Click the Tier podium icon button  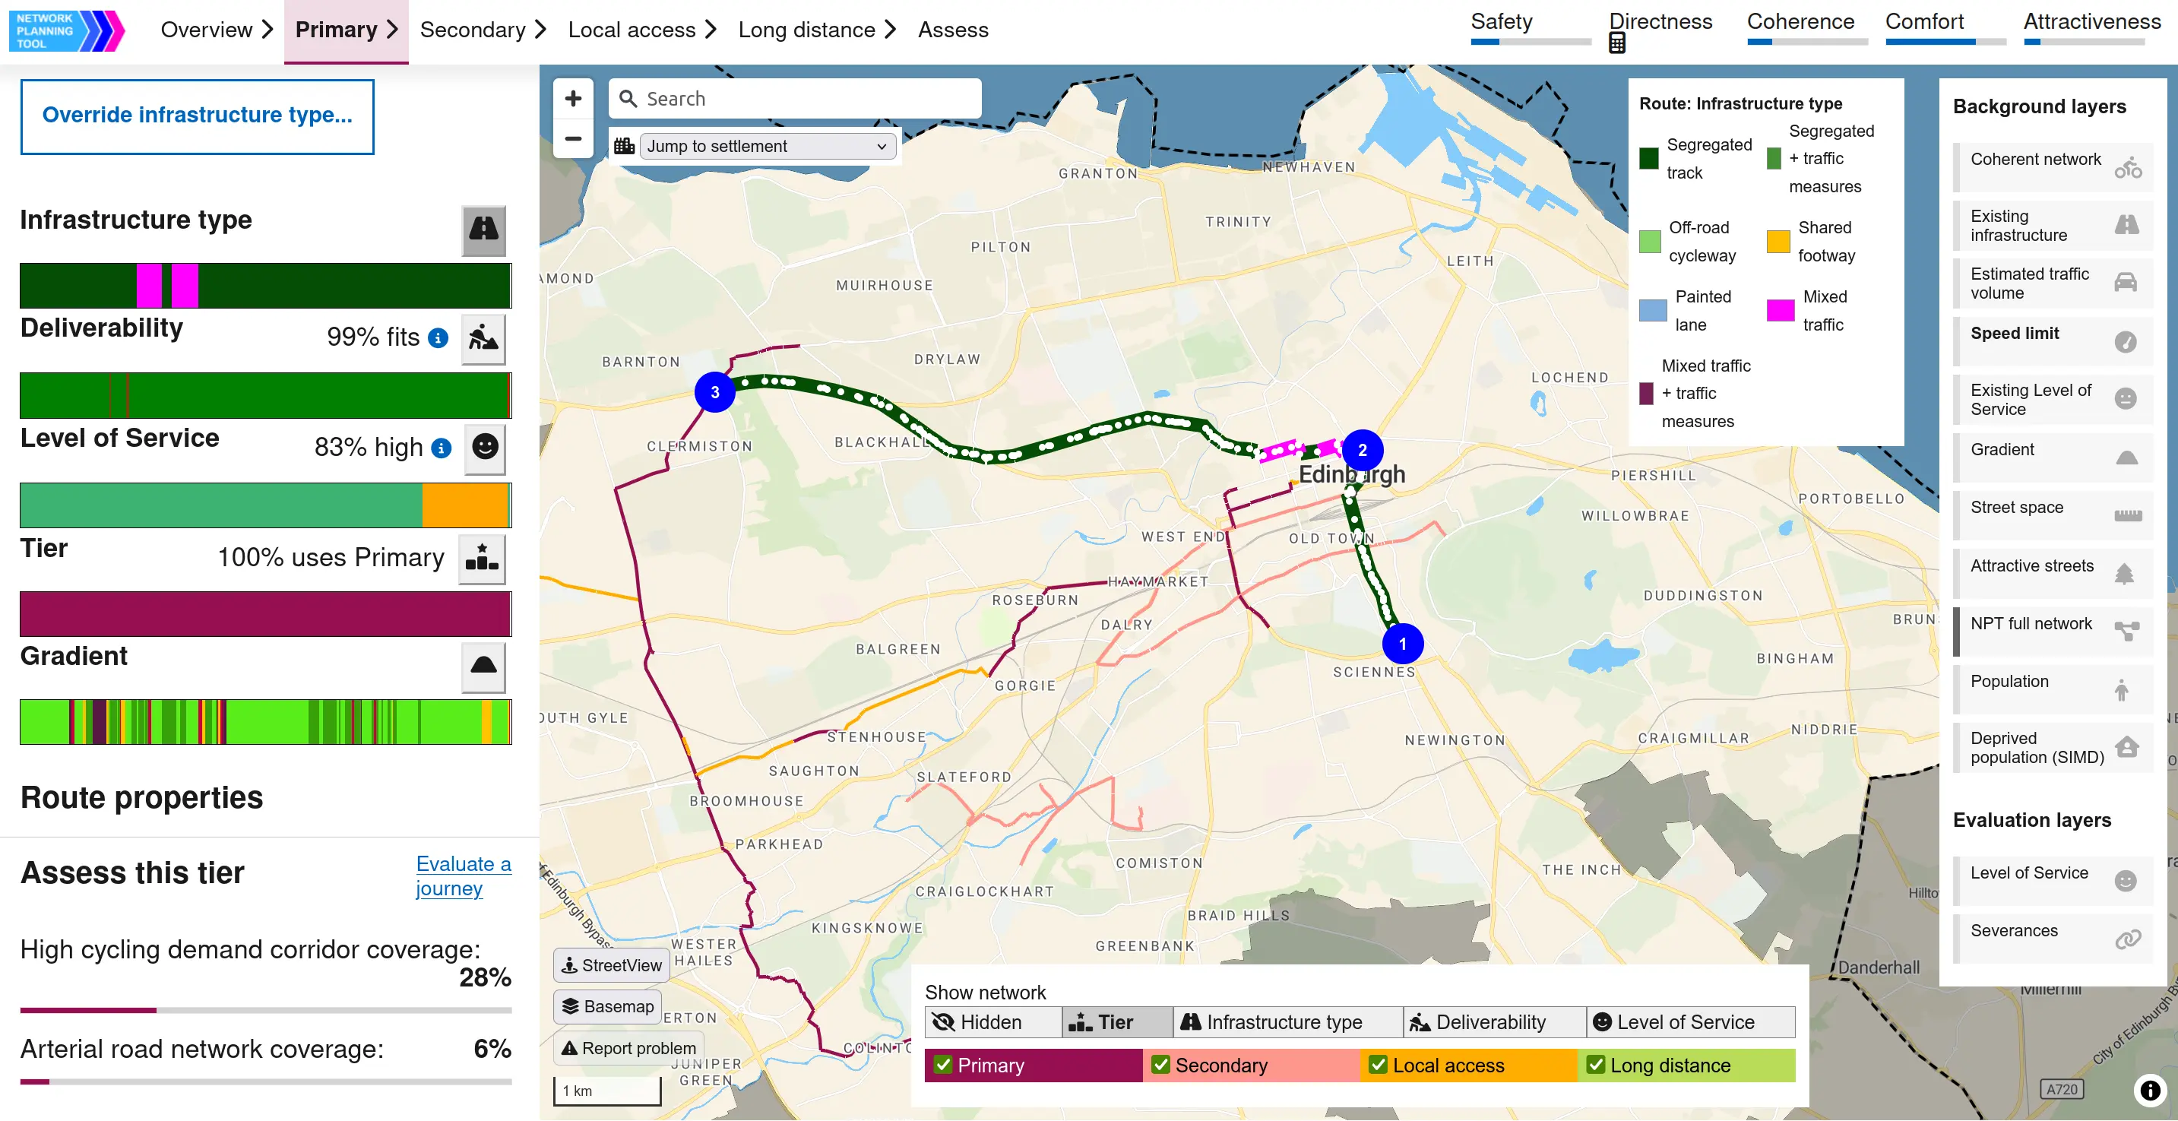point(482,558)
